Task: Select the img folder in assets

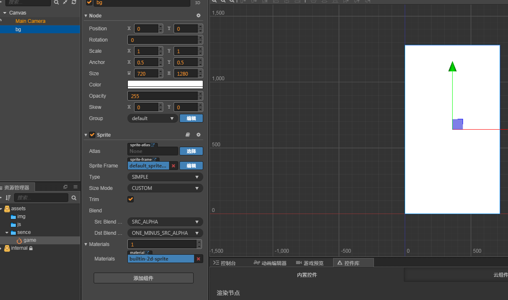Action: click(21, 216)
